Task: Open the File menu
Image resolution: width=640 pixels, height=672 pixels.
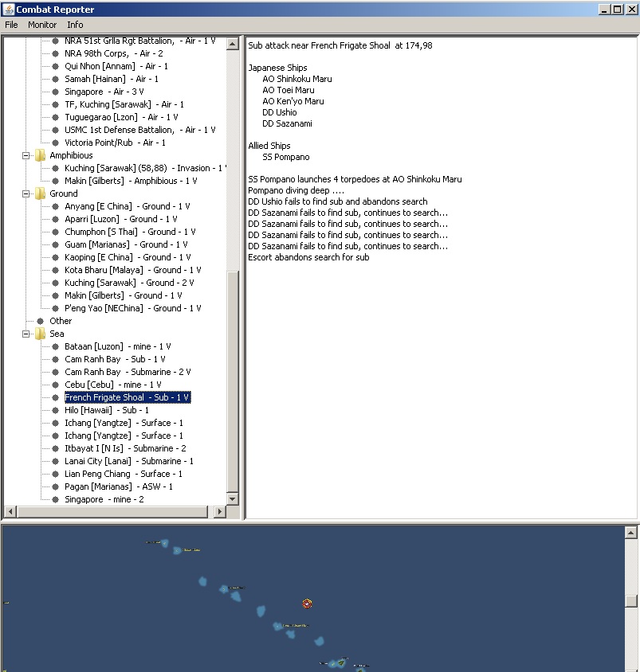Action: (x=11, y=25)
